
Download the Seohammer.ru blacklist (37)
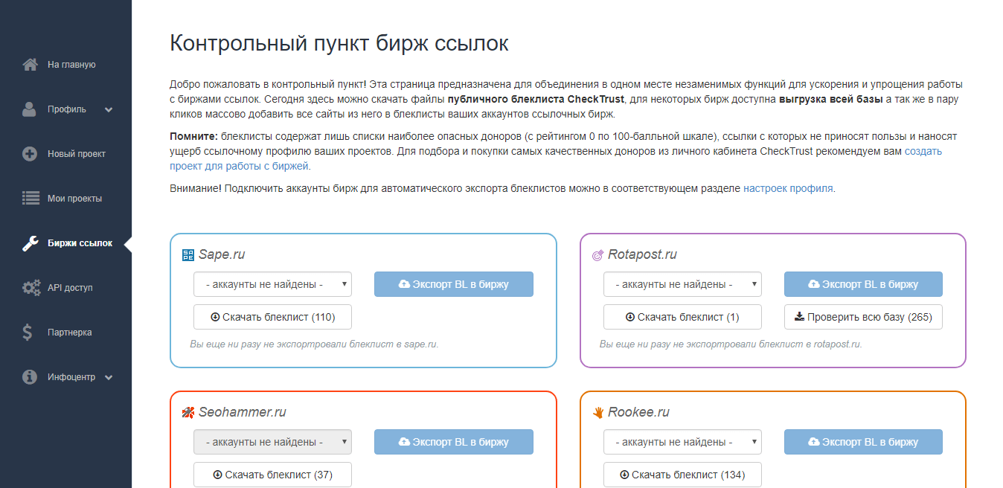[x=272, y=475]
